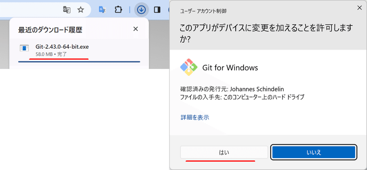
Task: Click 'はい' to allow the changes
Action: point(224,153)
